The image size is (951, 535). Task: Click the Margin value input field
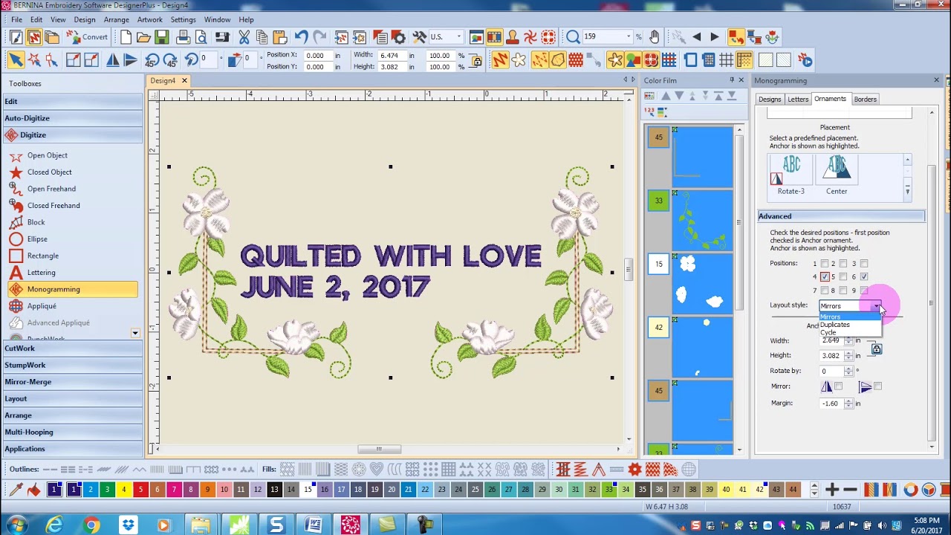tap(831, 403)
